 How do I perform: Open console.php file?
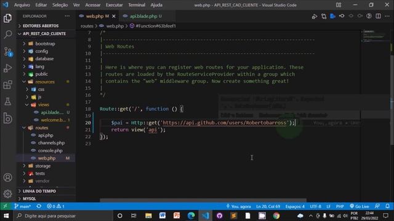[x=46, y=150]
